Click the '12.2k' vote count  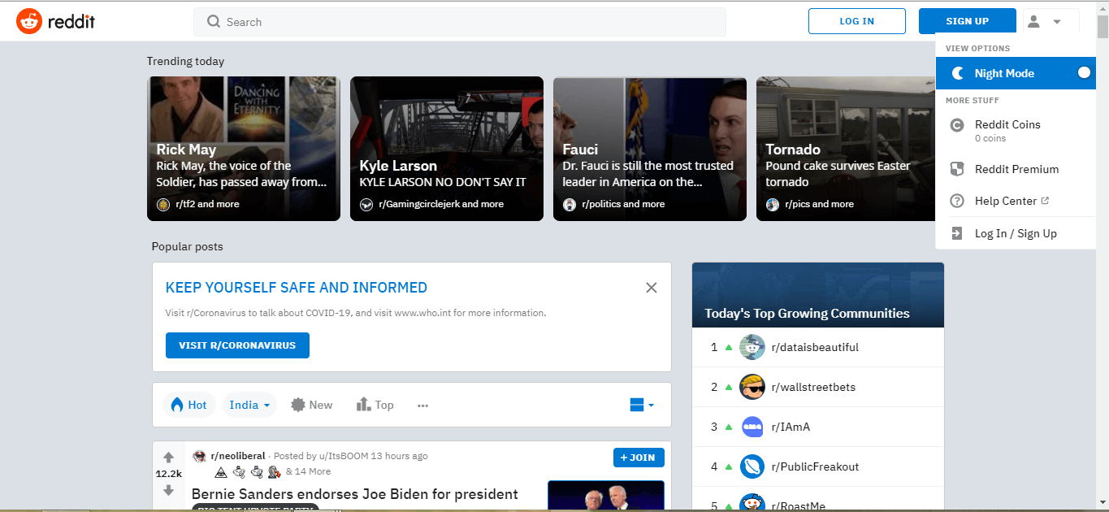click(169, 474)
